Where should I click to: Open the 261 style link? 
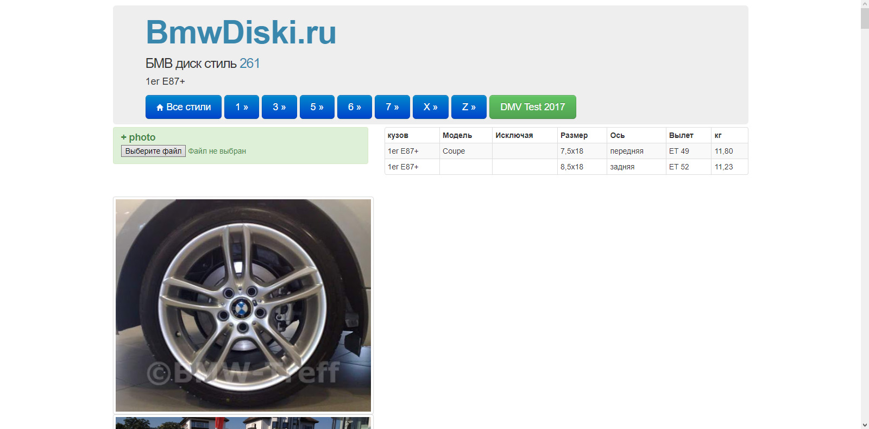[x=249, y=64]
